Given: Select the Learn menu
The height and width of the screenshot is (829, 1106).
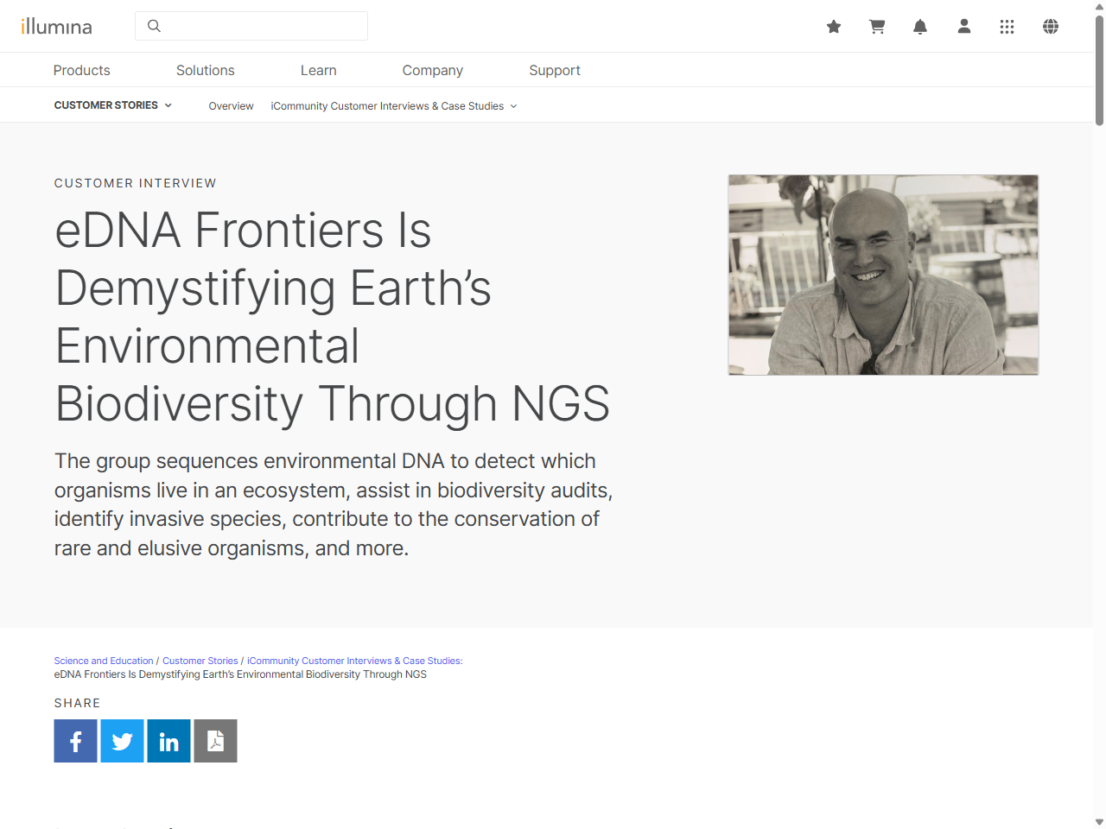Looking at the screenshot, I should point(318,70).
